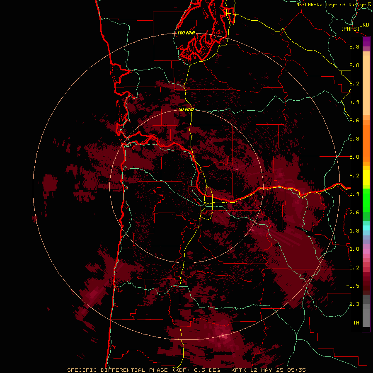373x373 pixels.
Task: Click the NEXLAB-College of DuPage label
Action: pos(331,5)
